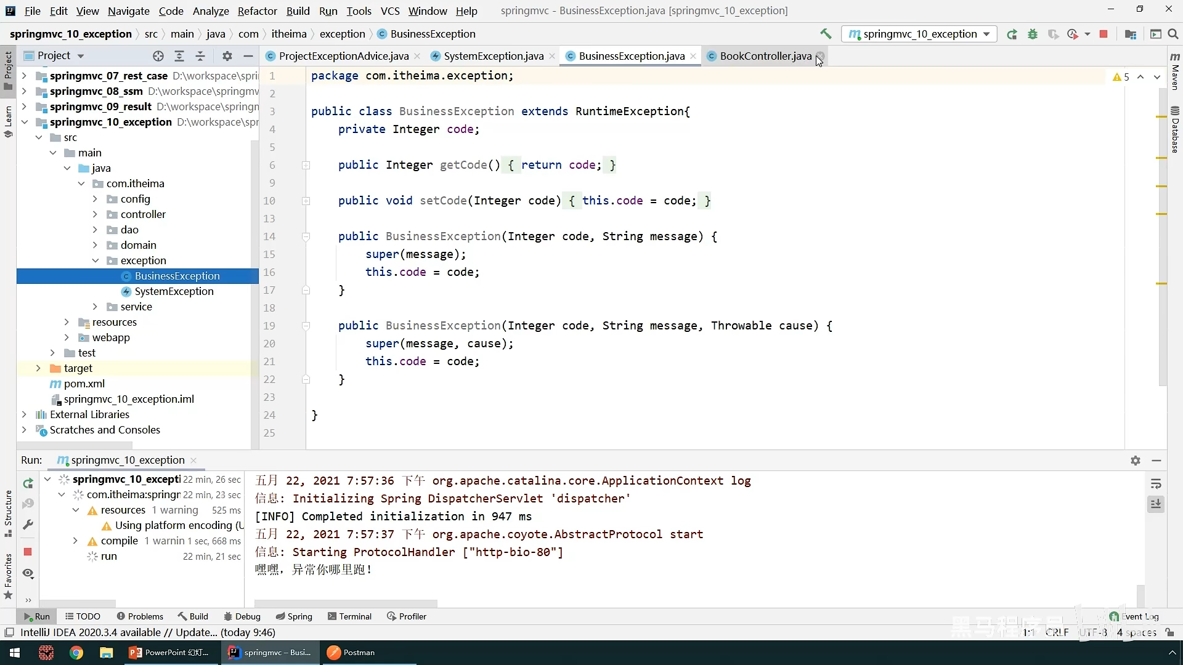Click the Debug bug icon in toolbar
1183x665 pixels.
pos(1033,34)
